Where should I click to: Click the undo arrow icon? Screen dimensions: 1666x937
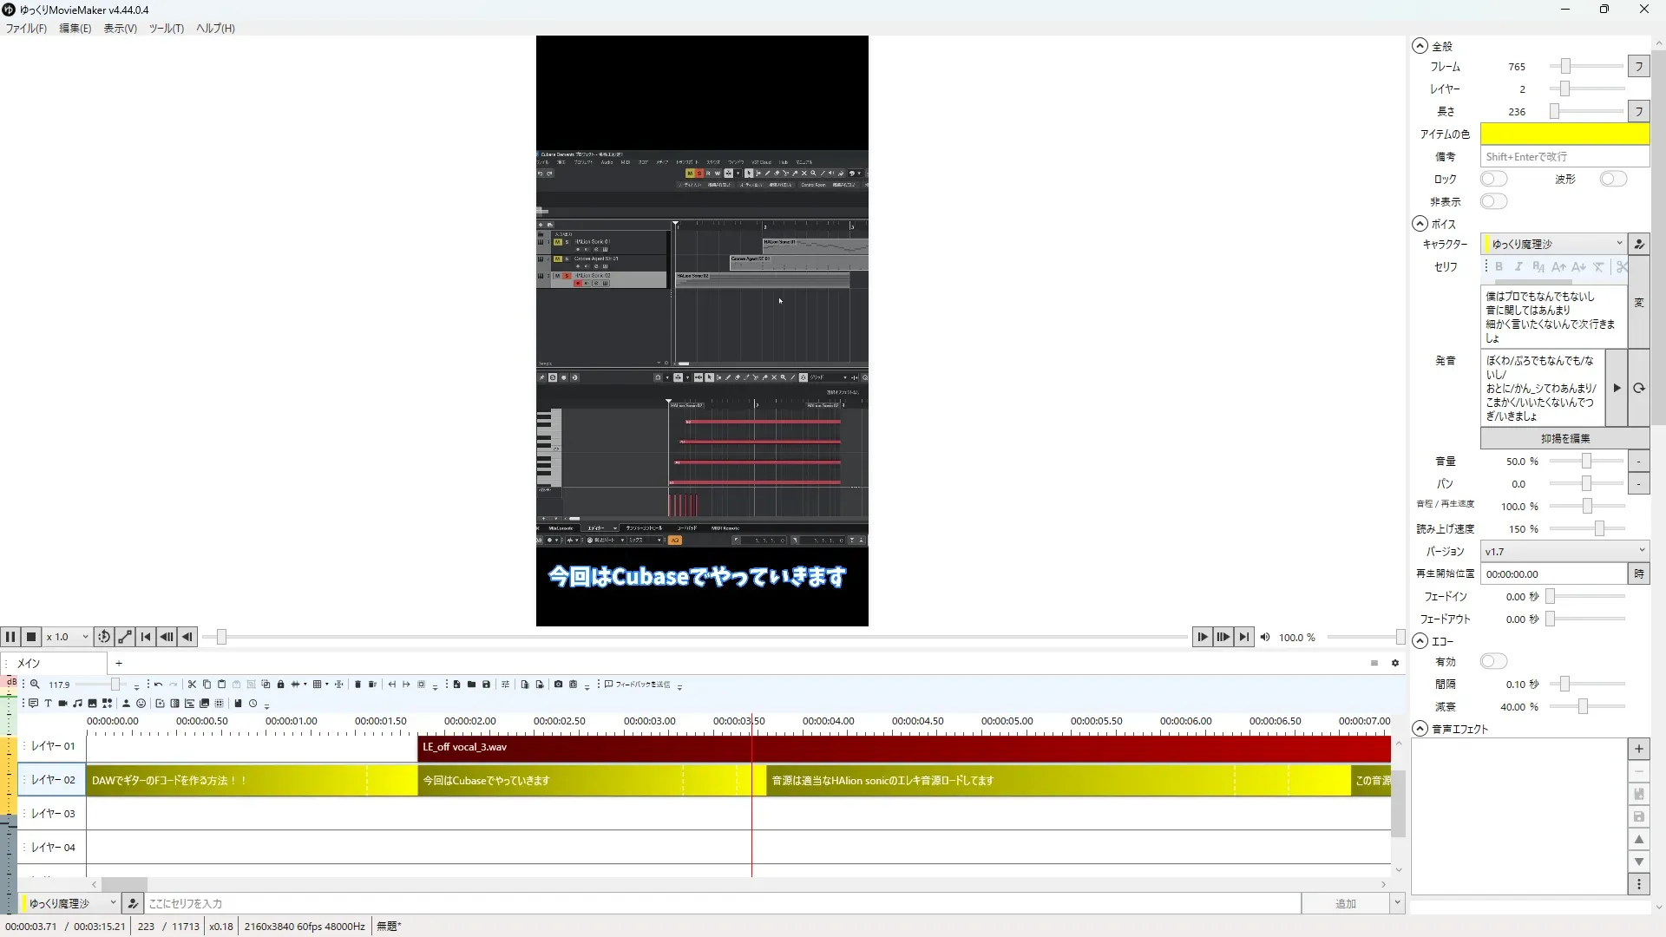[x=158, y=685]
